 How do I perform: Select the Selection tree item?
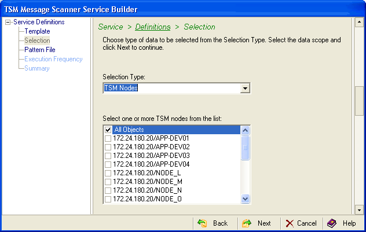[37, 40]
